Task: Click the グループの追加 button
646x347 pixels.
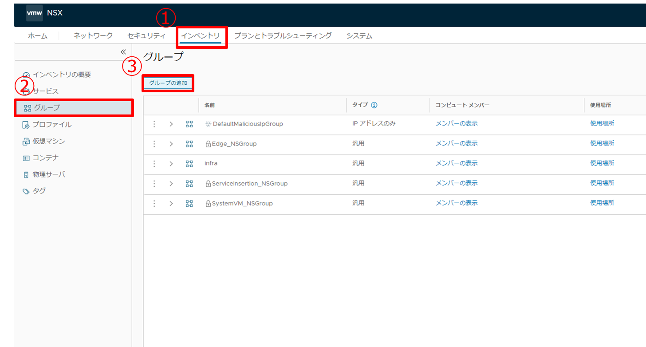Action: [x=168, y=83]
